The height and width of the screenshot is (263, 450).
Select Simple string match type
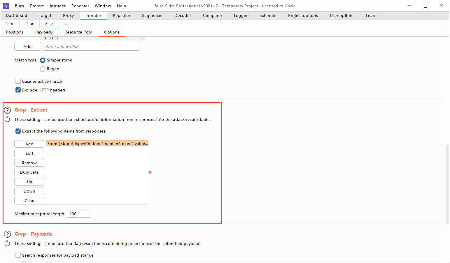pyautogui.click(x=43, y=60)
